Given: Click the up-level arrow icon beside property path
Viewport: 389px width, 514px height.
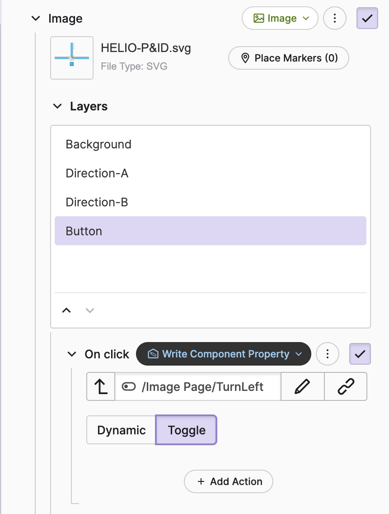Looking at the screenshot, I should pyautogui.click(x=101, y=387).
